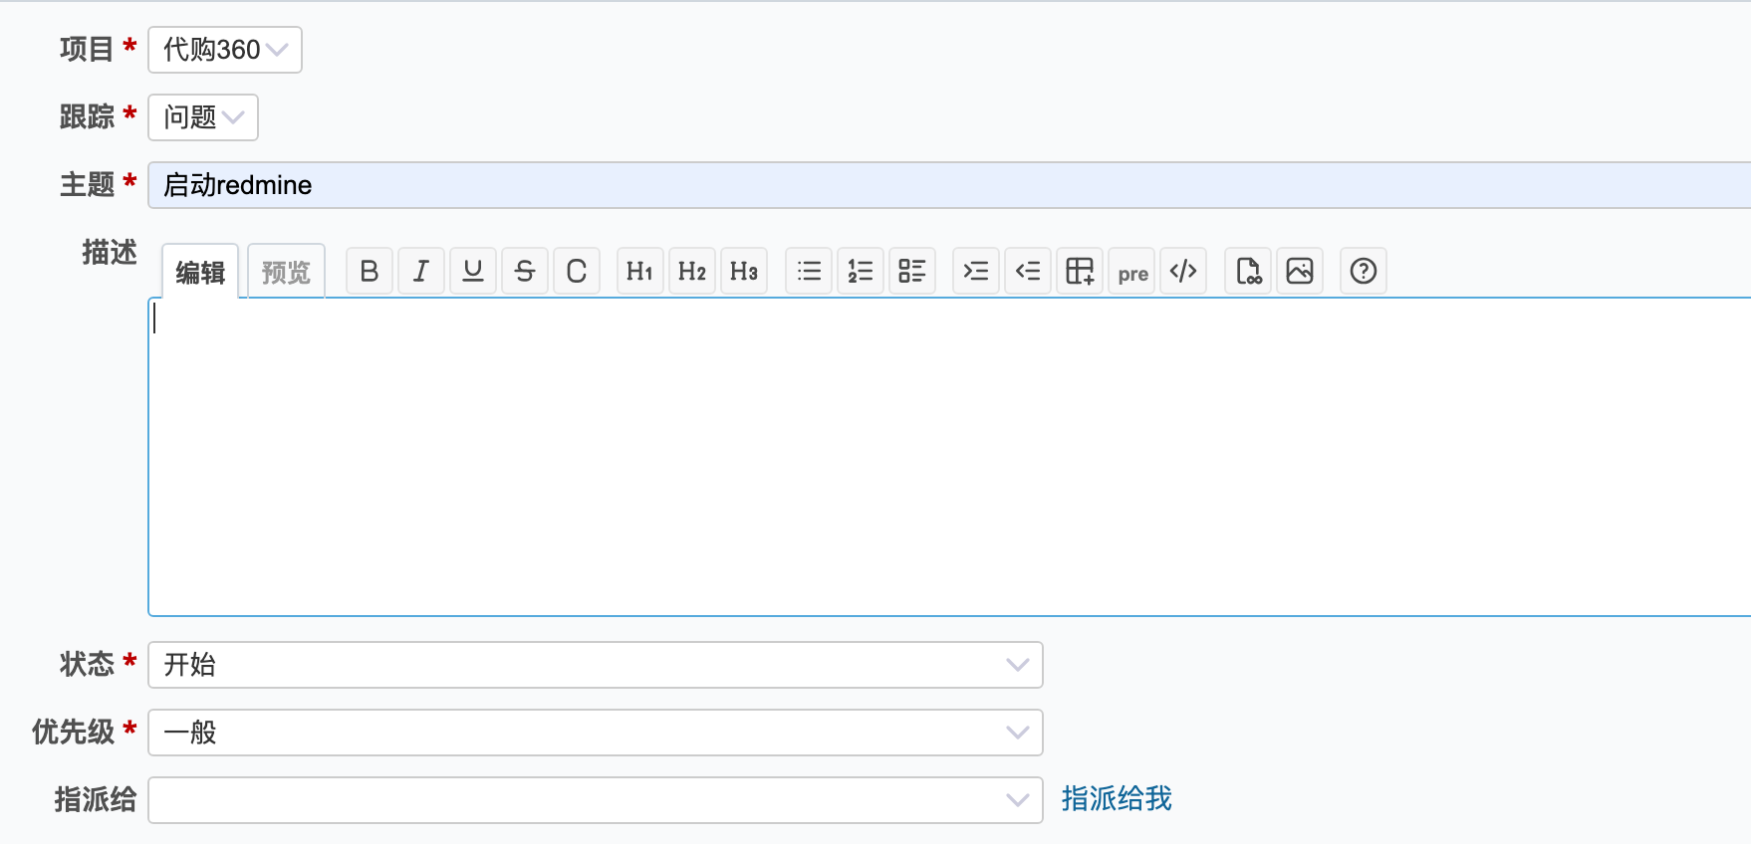Insert a task checklist

(x=912, y=271)
